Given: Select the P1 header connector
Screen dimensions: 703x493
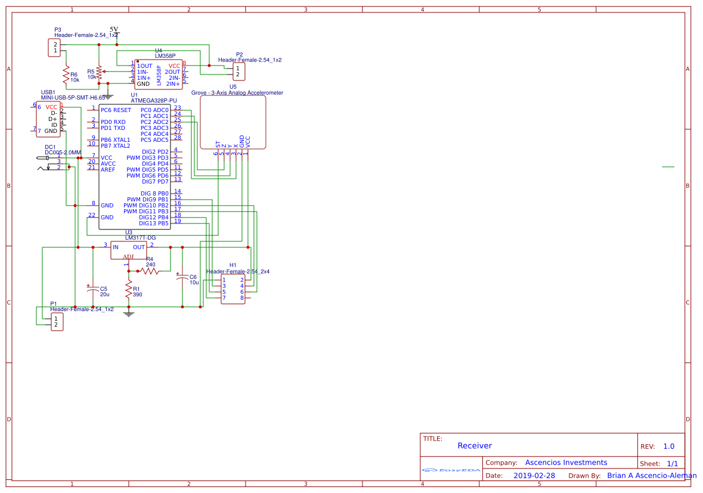Looking at the screenshot, I should (x=57, y=322).
